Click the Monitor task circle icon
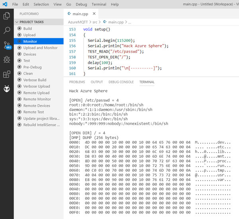 point(20,41)
